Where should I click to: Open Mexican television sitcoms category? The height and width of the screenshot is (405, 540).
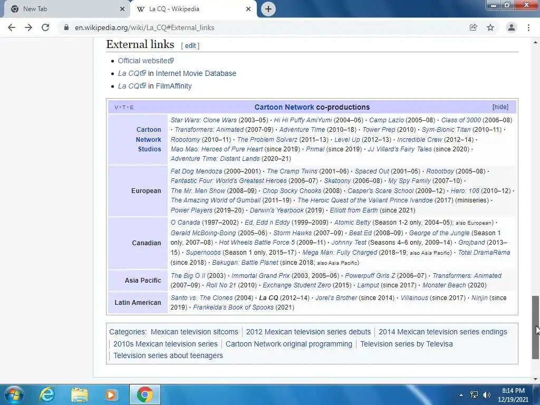(x=195, y=332)
